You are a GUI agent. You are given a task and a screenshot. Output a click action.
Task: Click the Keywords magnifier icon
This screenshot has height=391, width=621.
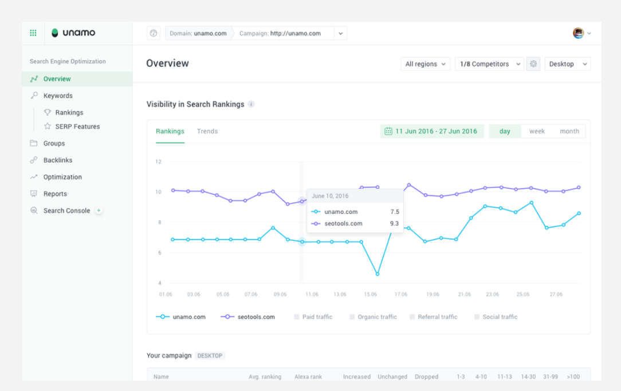coord(34,96)
